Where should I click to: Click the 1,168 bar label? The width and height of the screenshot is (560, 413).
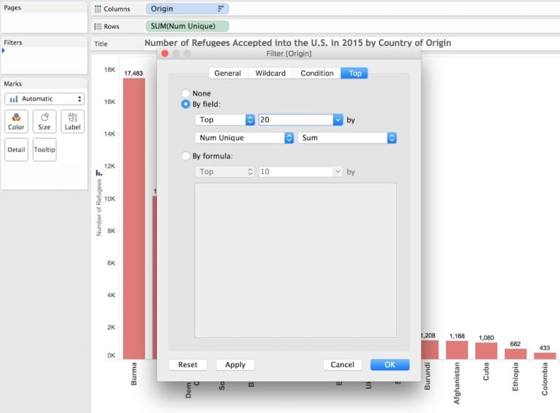456,336
